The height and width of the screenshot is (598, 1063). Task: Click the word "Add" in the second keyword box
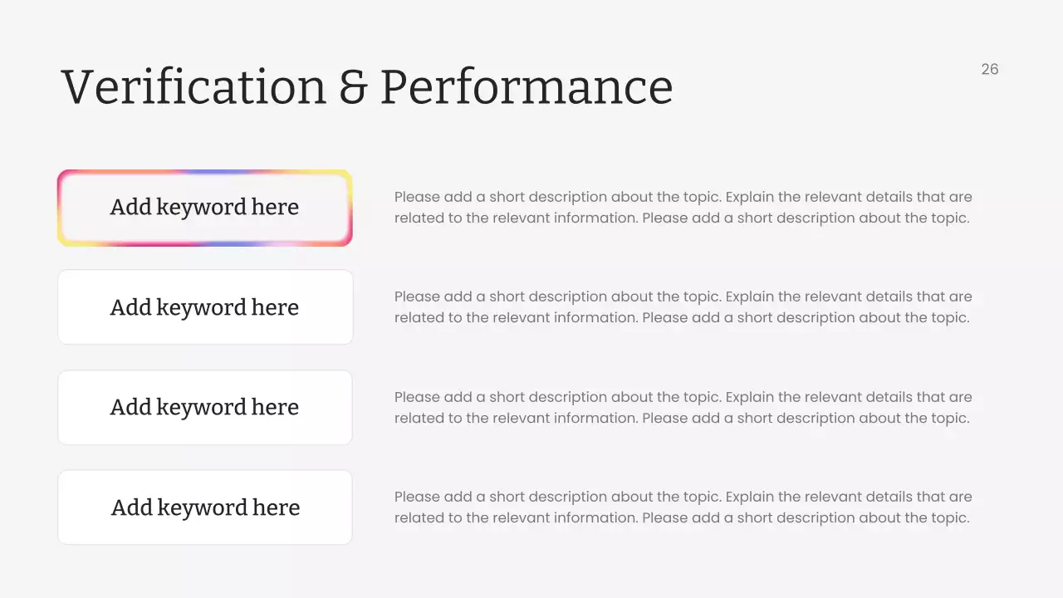click(130, 307)
